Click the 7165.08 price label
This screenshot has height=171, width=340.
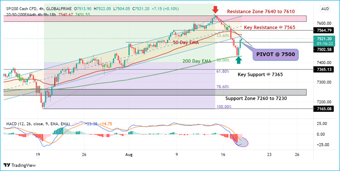coord(324,109)
